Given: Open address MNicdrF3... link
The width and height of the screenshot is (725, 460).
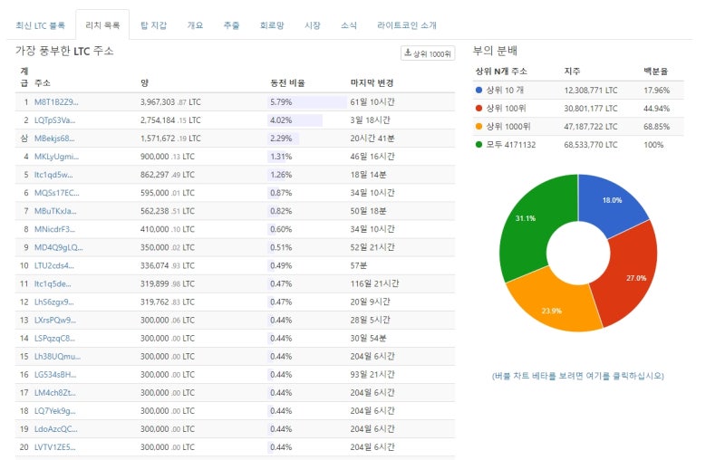Looking at the screenshot, I should click(54, 229).
